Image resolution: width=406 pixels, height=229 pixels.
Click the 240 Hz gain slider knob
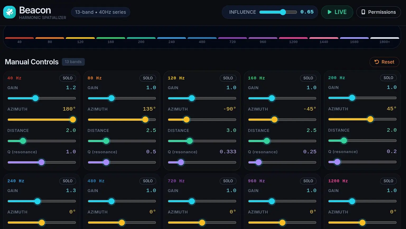pyautogui.click(x=38, y=201)
